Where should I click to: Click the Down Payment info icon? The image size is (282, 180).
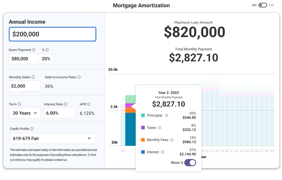point(33,50)
